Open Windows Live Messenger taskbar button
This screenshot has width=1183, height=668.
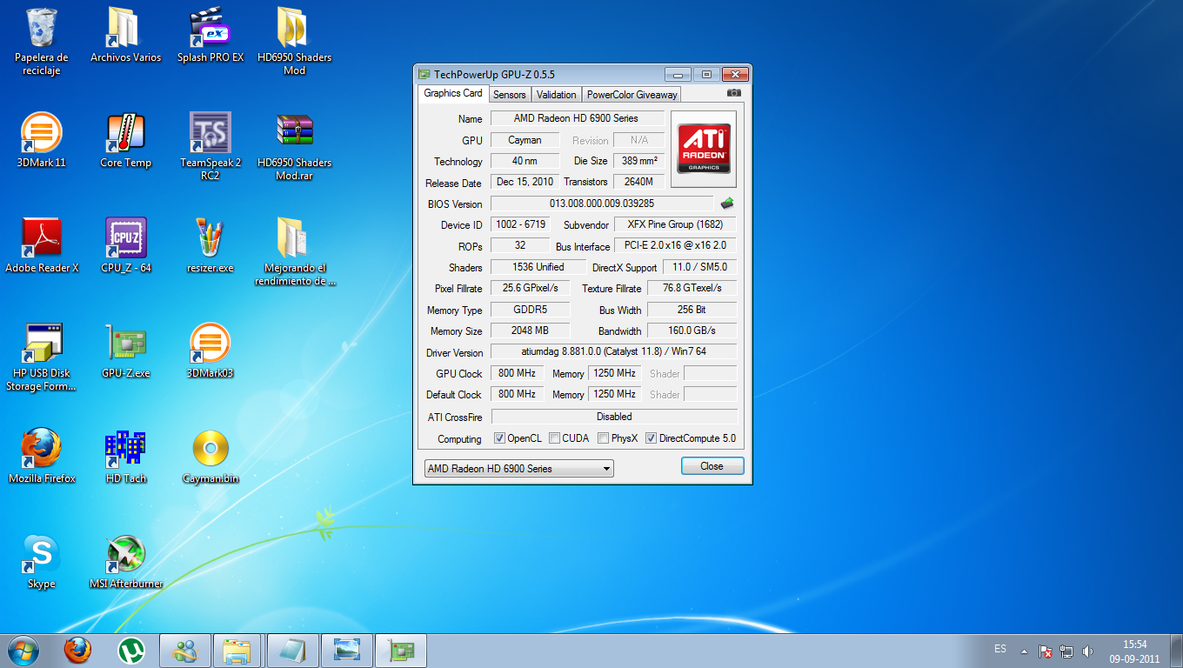[185, 650]
